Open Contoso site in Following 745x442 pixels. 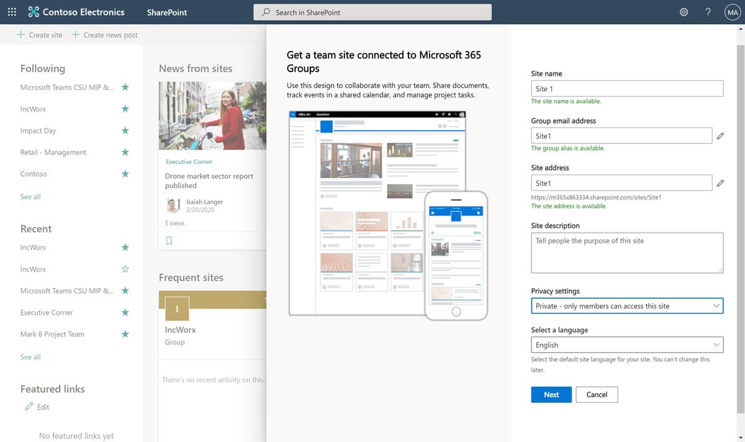pos(34,174)
